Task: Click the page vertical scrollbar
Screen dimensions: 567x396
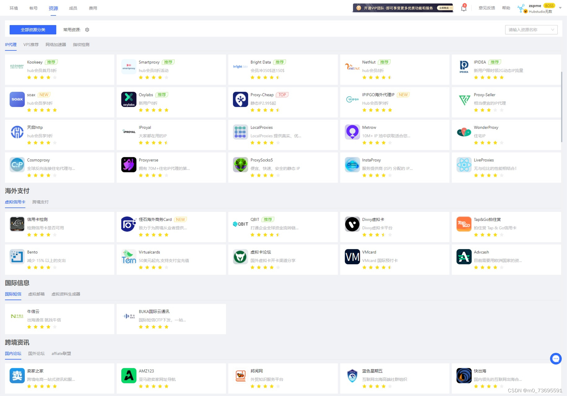Action: (x=562, y=107)
